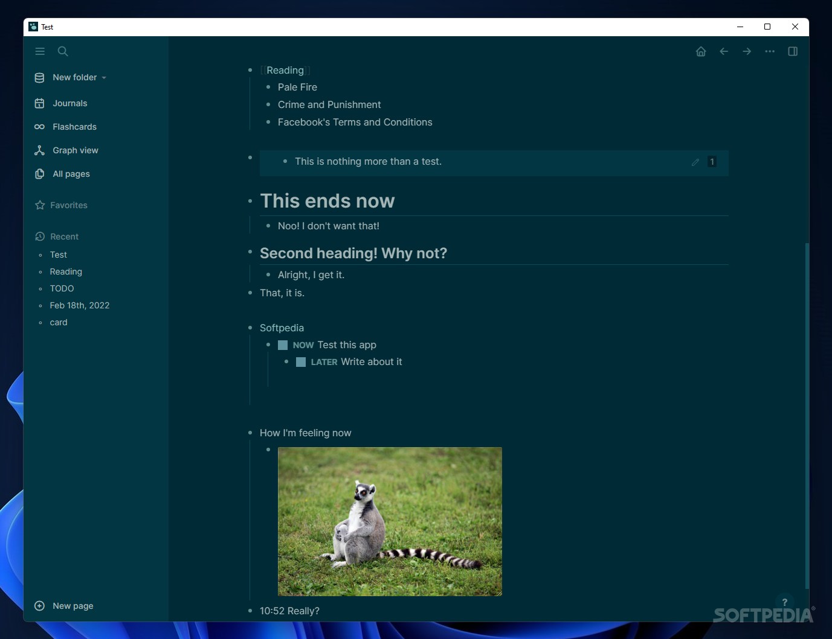Open All pages list
Image resolution: width=832 pixels, height=639 pixels.
click(x=71, y=174)
